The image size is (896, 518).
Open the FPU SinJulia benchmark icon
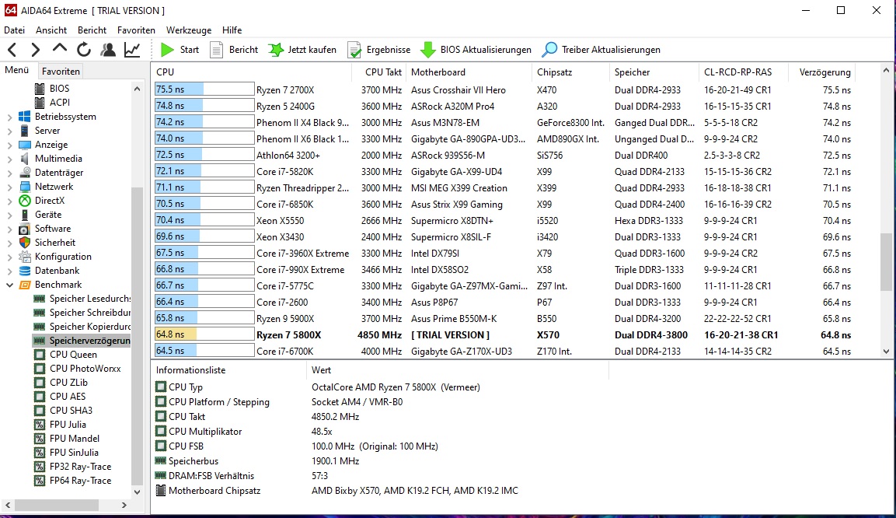click(x=40, y=453)
